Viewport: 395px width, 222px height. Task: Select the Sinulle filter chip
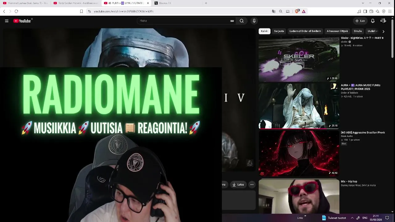[x=358, y=31]
